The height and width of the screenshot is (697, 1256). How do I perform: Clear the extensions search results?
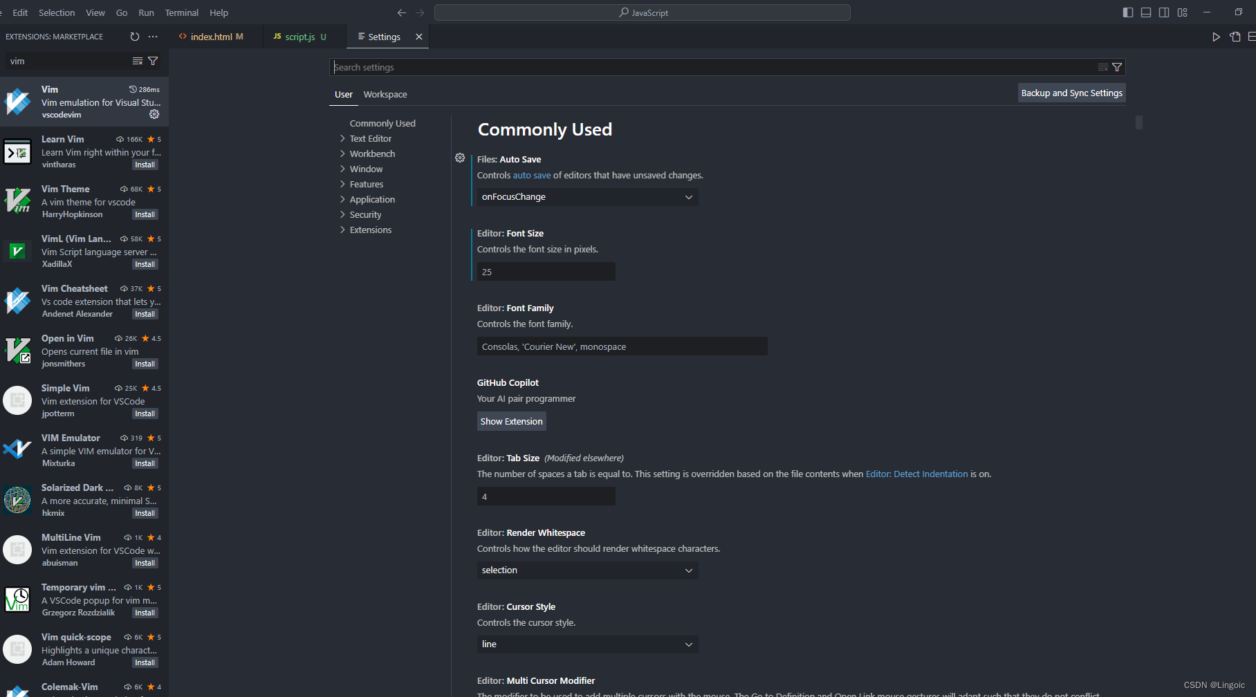[138, 62]
